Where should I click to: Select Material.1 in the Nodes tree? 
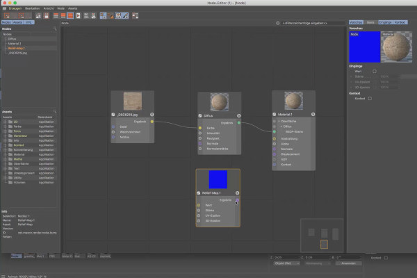[x=15, y=44]
